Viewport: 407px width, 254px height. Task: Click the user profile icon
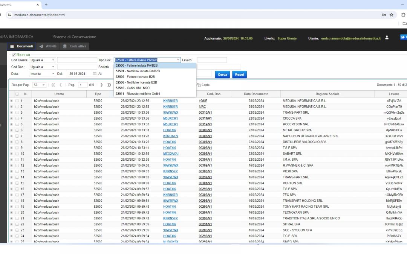coord(387,38)
